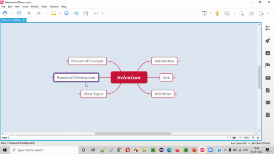This screenshot has height=154, width=274.
Task: Open Chrome from the taskbar
Action: tap(119, 150)
